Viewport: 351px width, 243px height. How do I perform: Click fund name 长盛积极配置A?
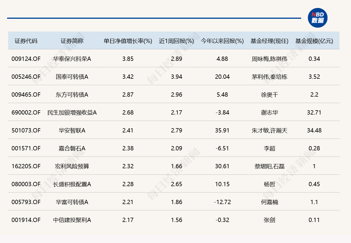72,184
